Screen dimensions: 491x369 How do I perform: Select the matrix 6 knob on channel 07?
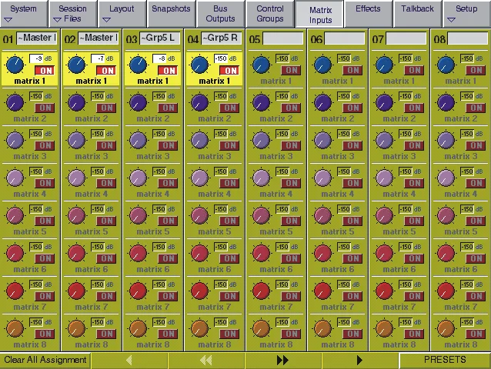pyautogui.click(x=384, y=253)
